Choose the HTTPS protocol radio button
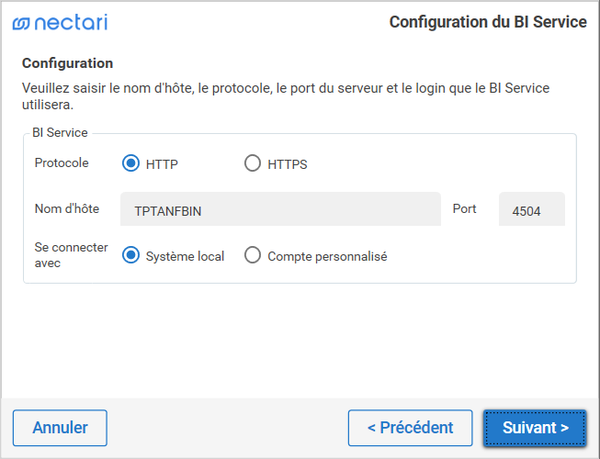The width and height of the screenshot is (600, 459). tap(253, 164)
